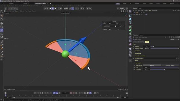Select the Move tool in left toolbar
The width and height of the screenshot is (180, 101).
tap(2, 23)
